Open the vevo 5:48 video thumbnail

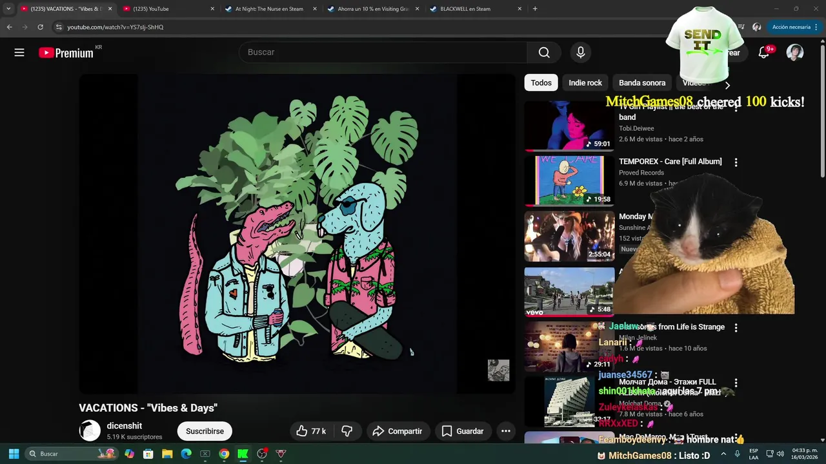(x=569, y=292)
